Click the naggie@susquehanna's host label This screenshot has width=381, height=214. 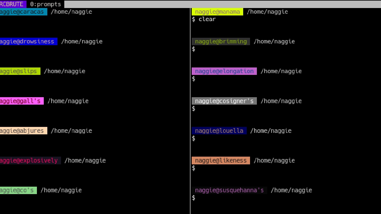point(229,190)
